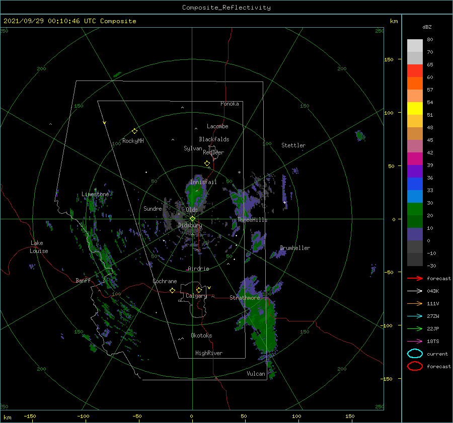
Task: Click the Blackfalds label
Action: point(214,139)
